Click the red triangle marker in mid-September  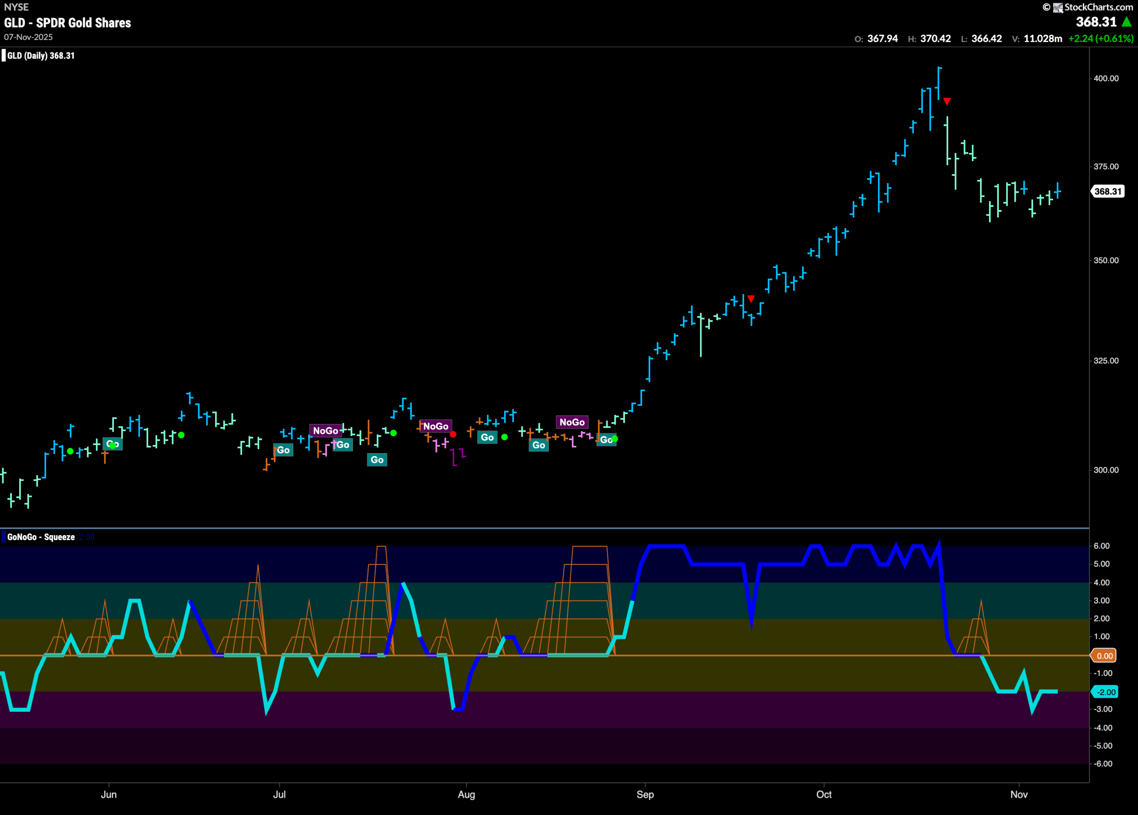pos(751,299)
